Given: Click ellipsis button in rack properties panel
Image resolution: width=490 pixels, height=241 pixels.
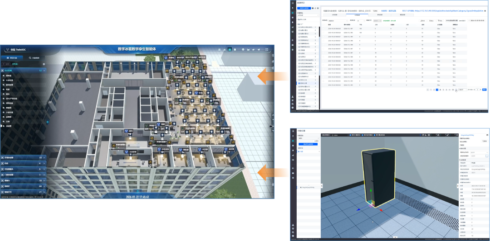Looking at the screenshot, I should click(487, 156).
